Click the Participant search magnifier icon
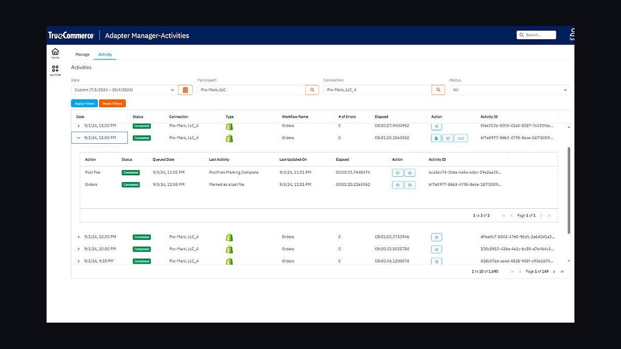Image resolution: width=621 pixels, height=349 pixels. pos(312,90)
